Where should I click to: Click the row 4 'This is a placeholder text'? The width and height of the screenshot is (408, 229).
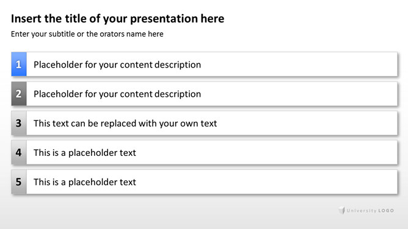click(x=85, y=152)
